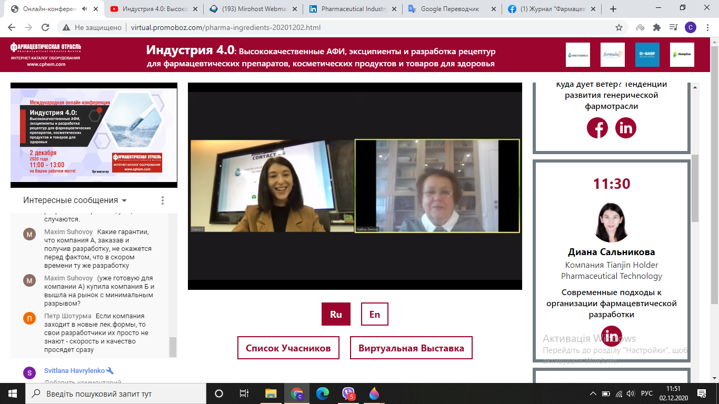Screen dimensions: 719x404
Task: Open the formula sponsor logo
Action: point(612,55)
